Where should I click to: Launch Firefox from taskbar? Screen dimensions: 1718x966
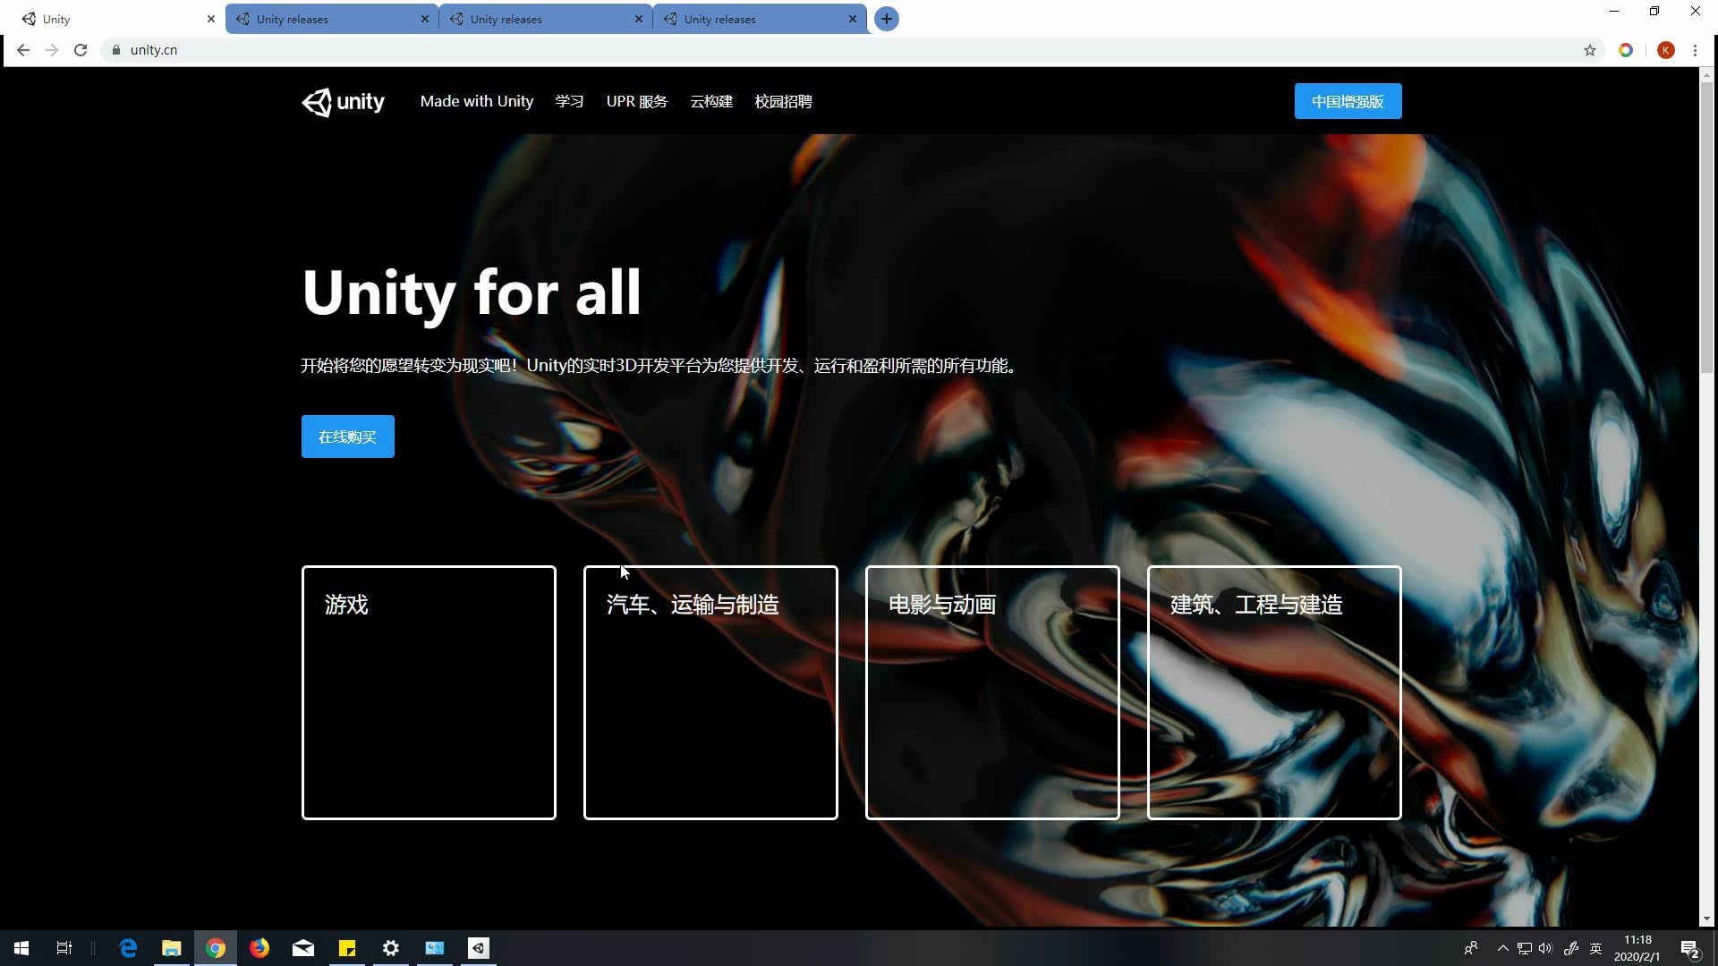pyautogui.click(x=259, y=948)
